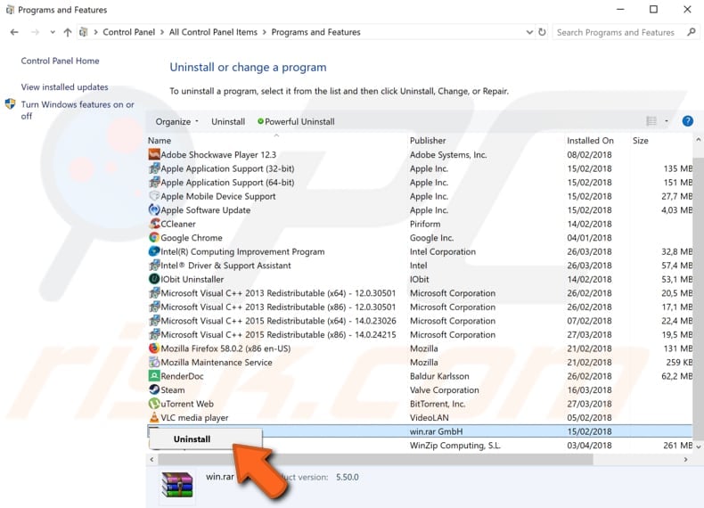This screenshot has height=508, width=704.
Task: Click the Powerful Uninstall toolbar button
Action: coord(296,122)
